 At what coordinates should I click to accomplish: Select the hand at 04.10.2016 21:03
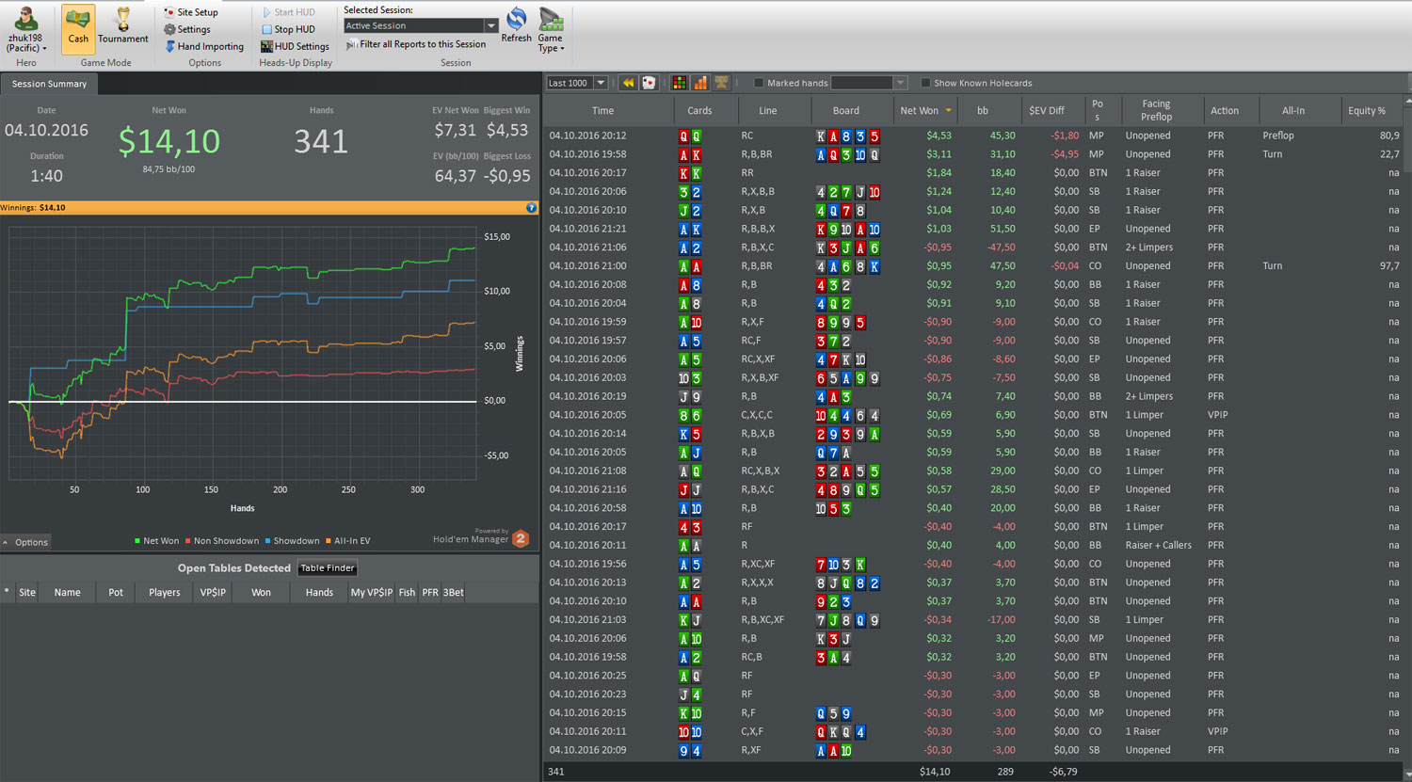click(x=974, y=620)
